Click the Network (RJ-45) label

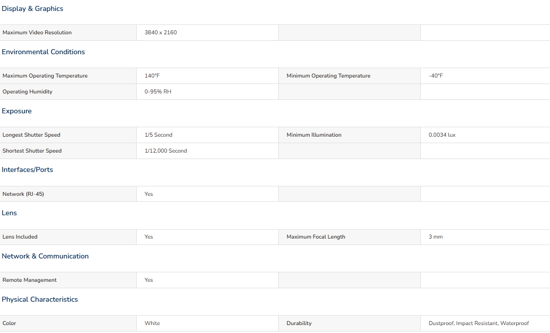coord(23,194)
